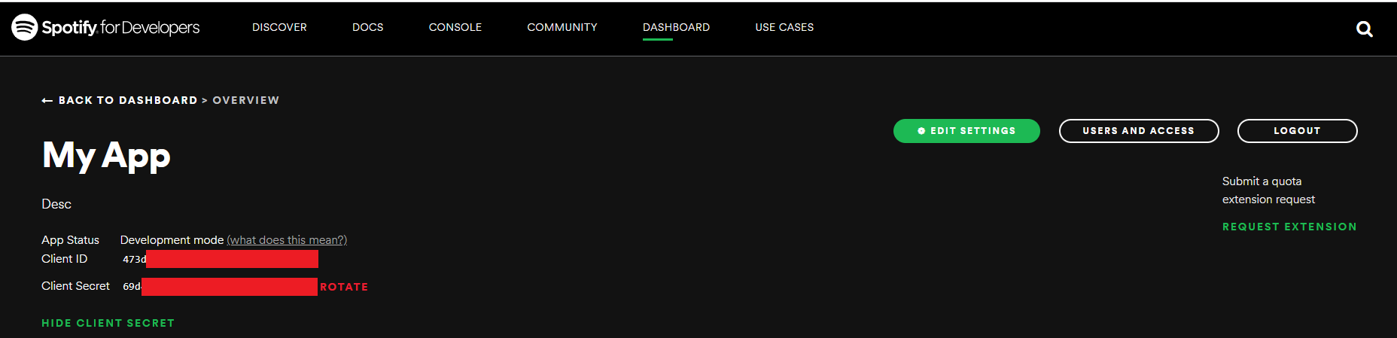Image resolution: width=1397 pixels, height=338 pixels.
Task: Open the Discover menu item
Action: click(x=279, y=27)
